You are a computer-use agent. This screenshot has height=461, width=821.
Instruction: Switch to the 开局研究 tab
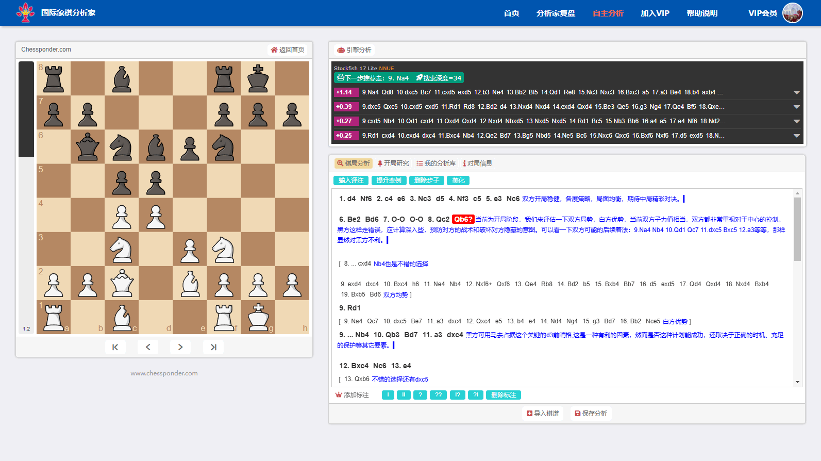coord(393,163)
